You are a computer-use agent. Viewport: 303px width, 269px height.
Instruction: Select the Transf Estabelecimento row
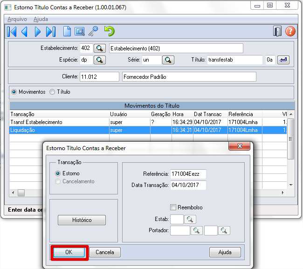click(x=148, y=122)
